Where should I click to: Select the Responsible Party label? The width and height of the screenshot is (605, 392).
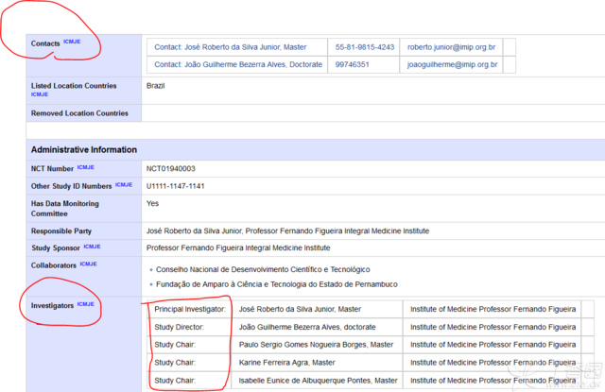click(61, 230)
